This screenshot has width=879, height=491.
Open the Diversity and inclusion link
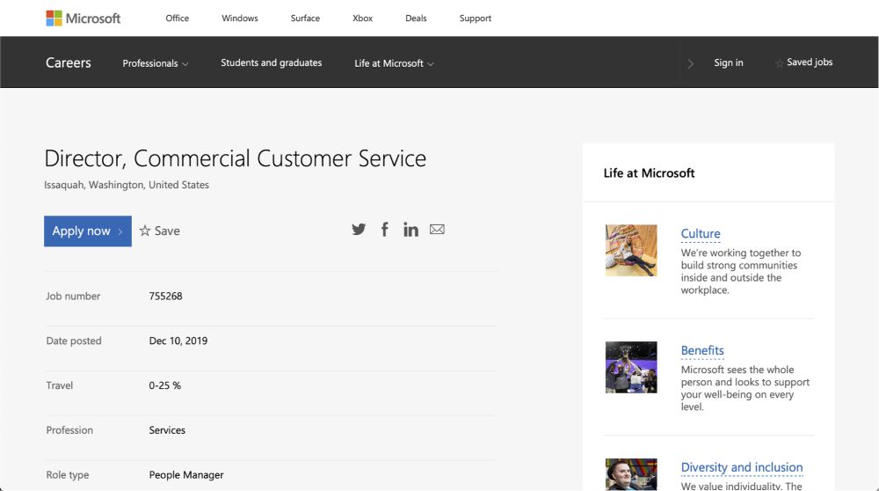pos(742,467)
